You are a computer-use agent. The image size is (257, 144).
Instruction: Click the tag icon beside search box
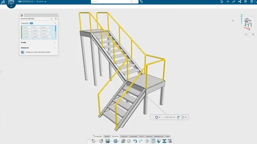tap(142, 1)
